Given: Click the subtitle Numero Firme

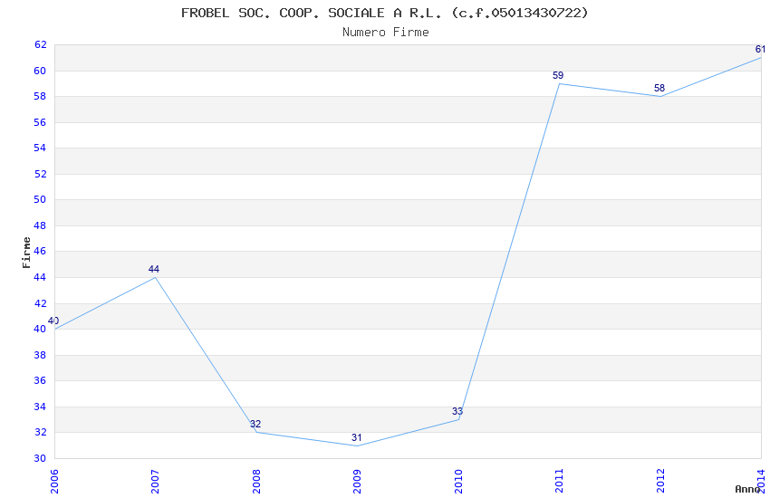Looking at the screenshot, I should [386, 33].
